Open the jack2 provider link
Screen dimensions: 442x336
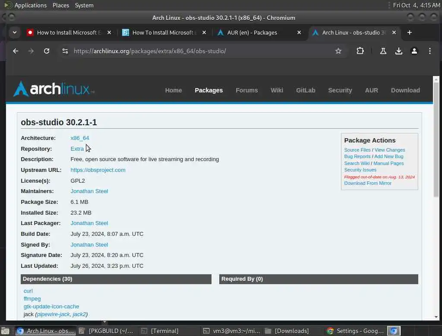(79, 314)
